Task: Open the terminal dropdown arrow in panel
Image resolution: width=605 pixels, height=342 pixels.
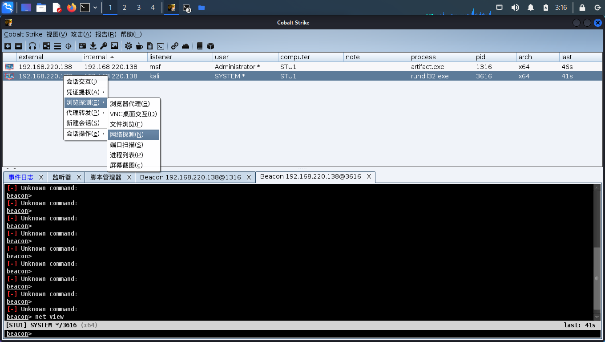Action: pos(95,8)
